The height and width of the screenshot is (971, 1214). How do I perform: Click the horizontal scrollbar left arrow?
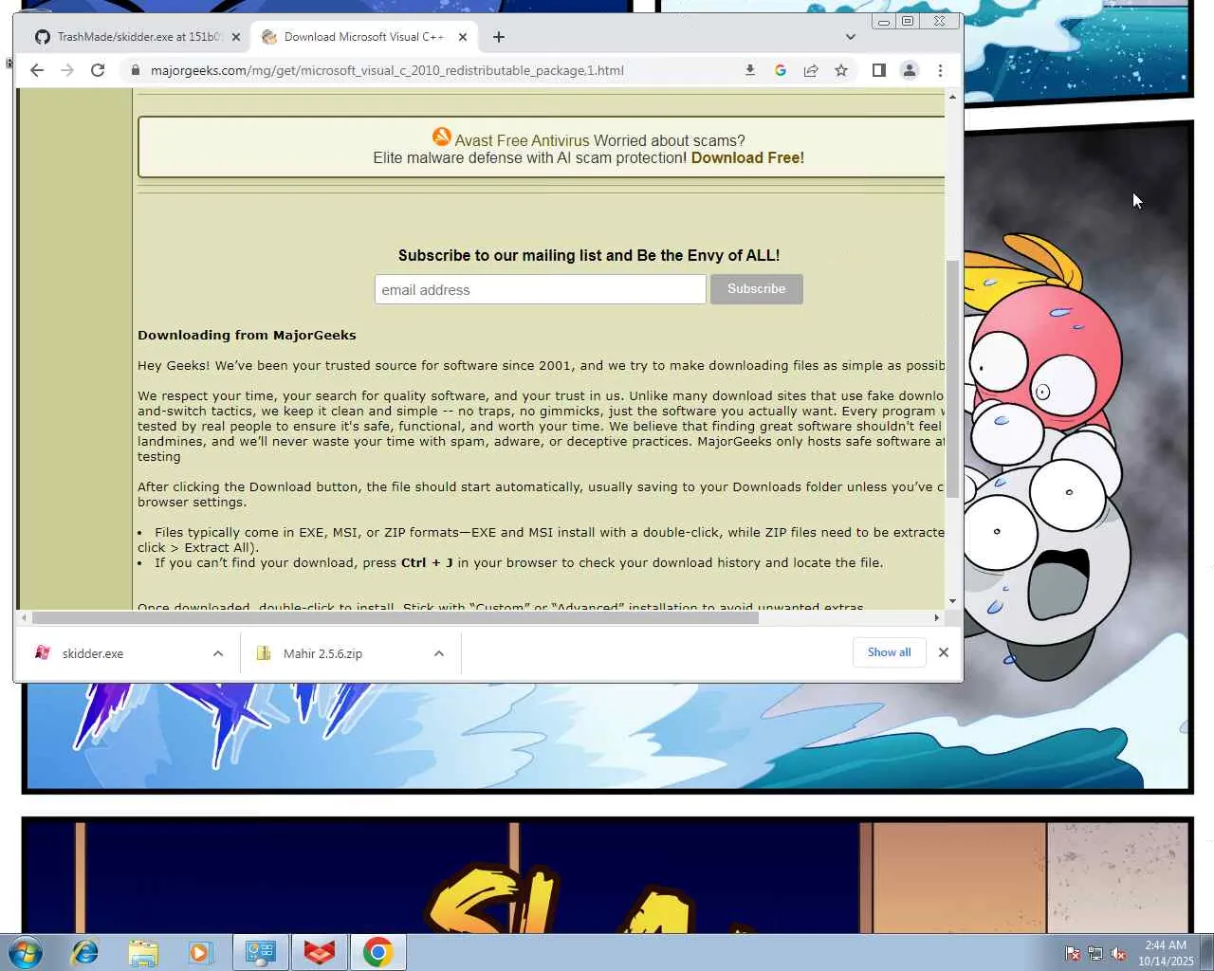(24, 617)
